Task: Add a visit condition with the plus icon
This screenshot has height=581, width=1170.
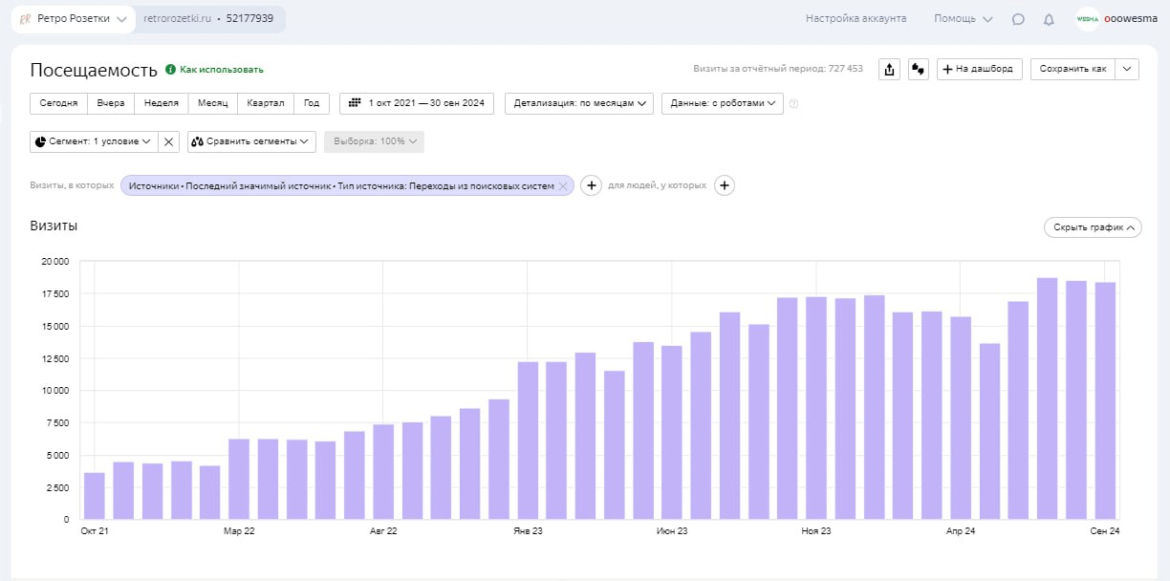Action: click(x=591, y=185)
